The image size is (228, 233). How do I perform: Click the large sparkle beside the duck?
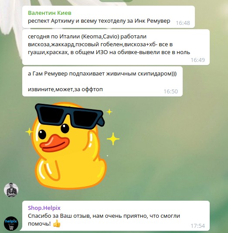pyautogui.click(x=113, y=139)
